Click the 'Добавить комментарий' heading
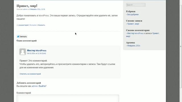 click(x=29, y=83)
